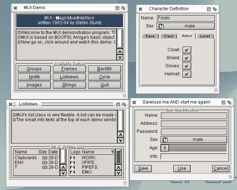This screenshot has height=190, width=237.
Task: Click the depth gadget in Listviews title bar
Action: (x=124, y=104)
